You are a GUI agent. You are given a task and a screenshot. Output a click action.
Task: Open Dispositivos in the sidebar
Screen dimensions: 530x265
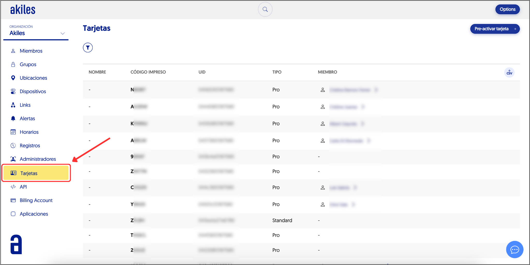pos(33,91)
